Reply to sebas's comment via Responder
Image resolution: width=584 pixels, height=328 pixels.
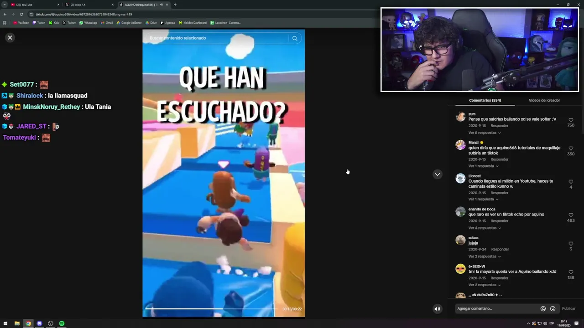[500, 249]
